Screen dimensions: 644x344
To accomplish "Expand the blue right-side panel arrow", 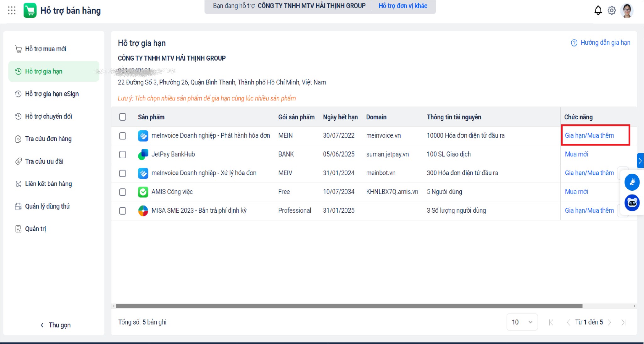I will [x=640, y=161].
